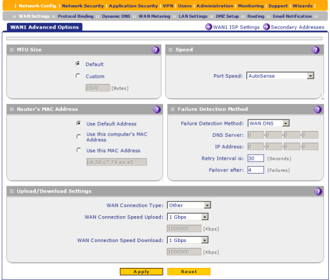Open the Failure Detection Method dropdown
This screenshot has height=280, width=330.
point(268,124)
